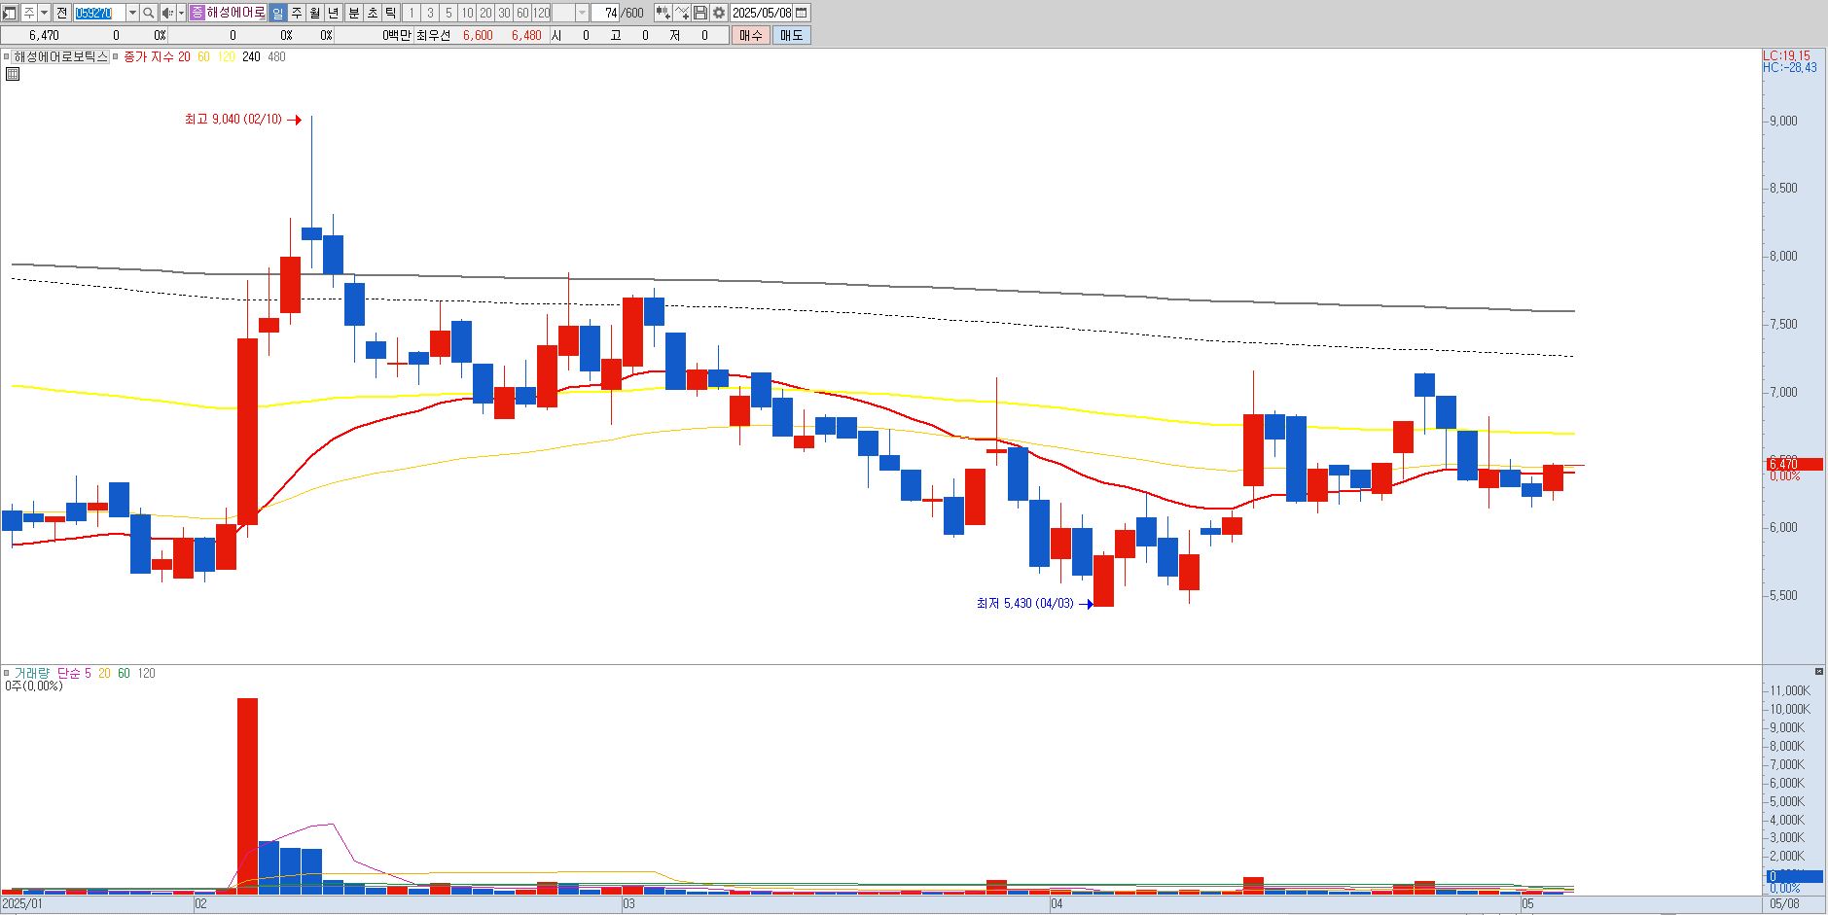The height and width of the screenshot is (915, 1828).
Task: Click the candlestick add-chart icon
Action: click(663, 13)
